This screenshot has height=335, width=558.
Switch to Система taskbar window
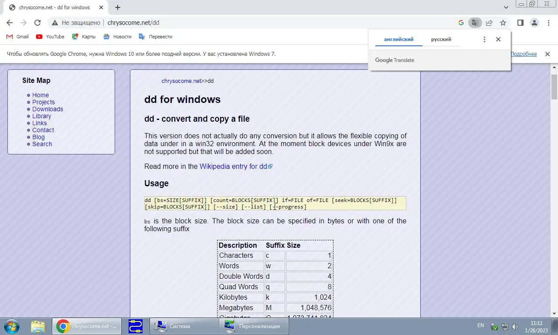click(x=184, y=326)
